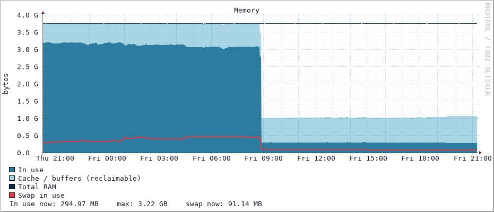
Task: Click the 'Fri 15:00' time label
Action: pyautogui.click(x=368, y=158)
